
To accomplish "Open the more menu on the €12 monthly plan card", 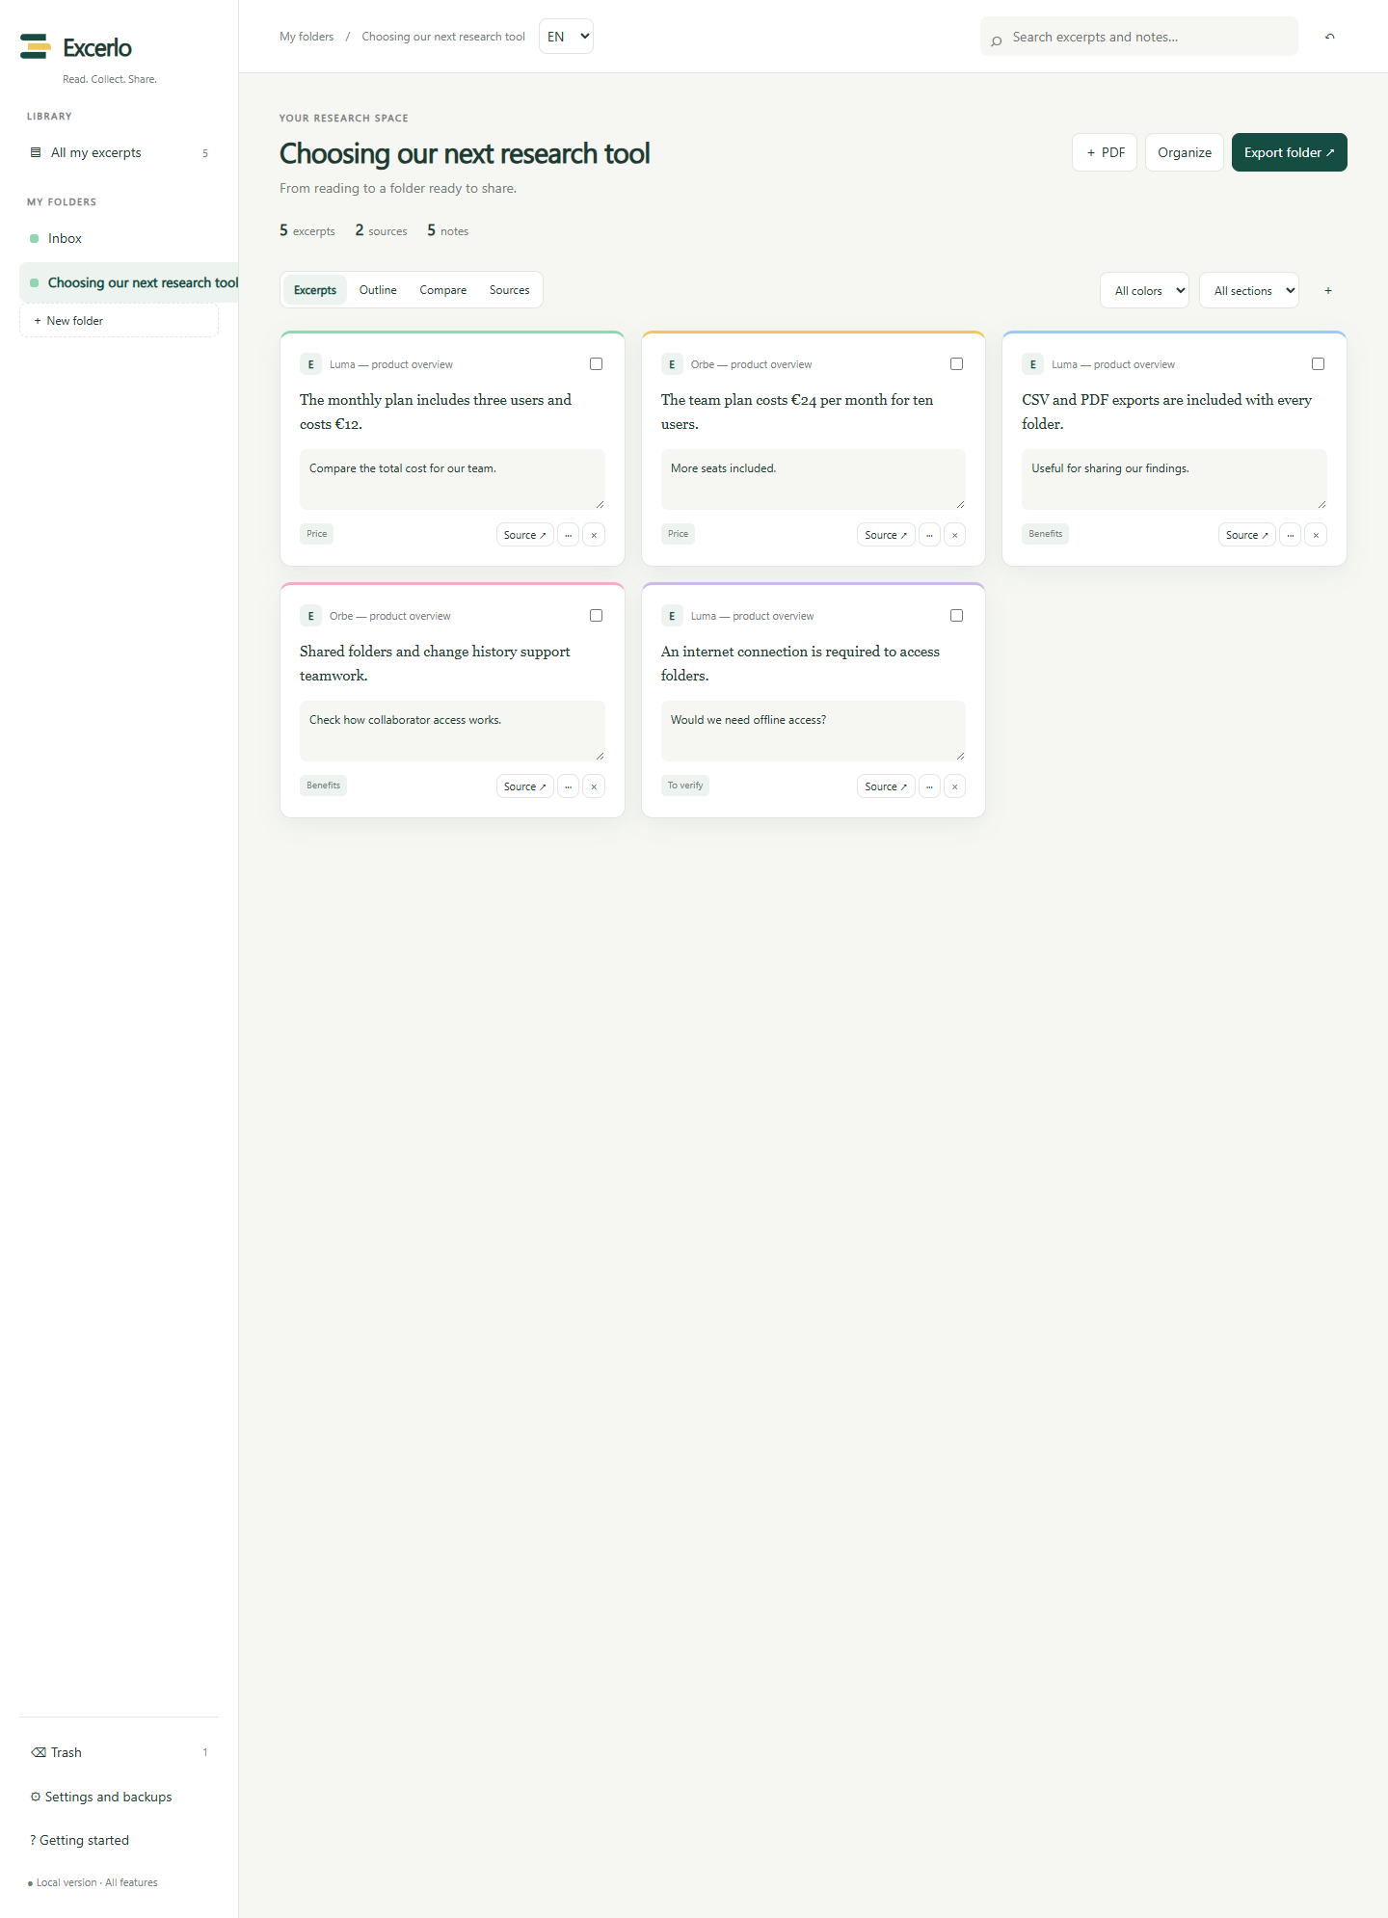I will (x=569, y=535).
